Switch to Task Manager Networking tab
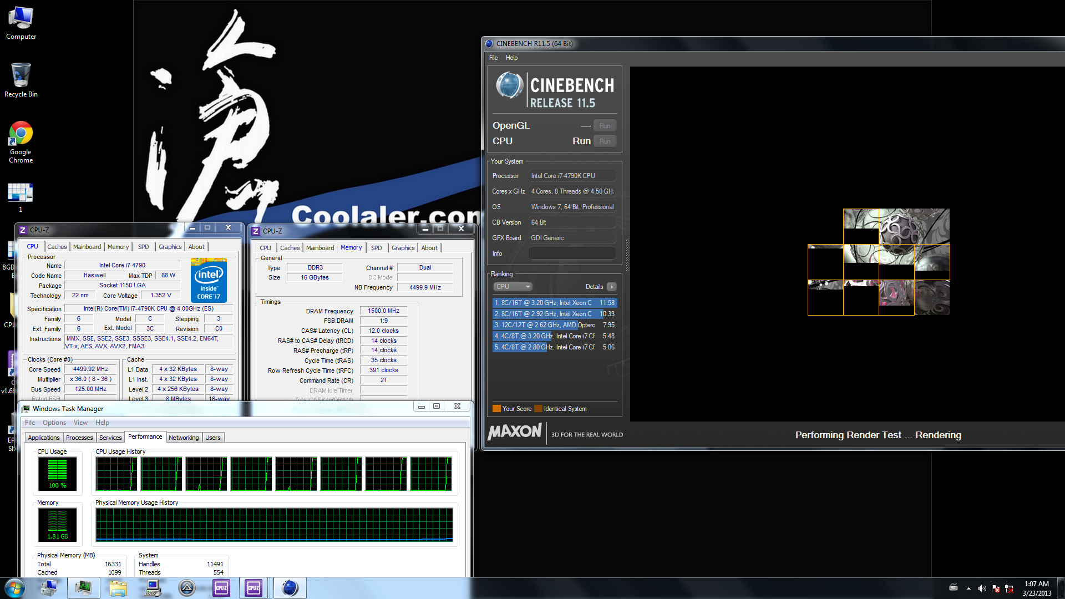The image size is (1065, 599). (184, 438)
